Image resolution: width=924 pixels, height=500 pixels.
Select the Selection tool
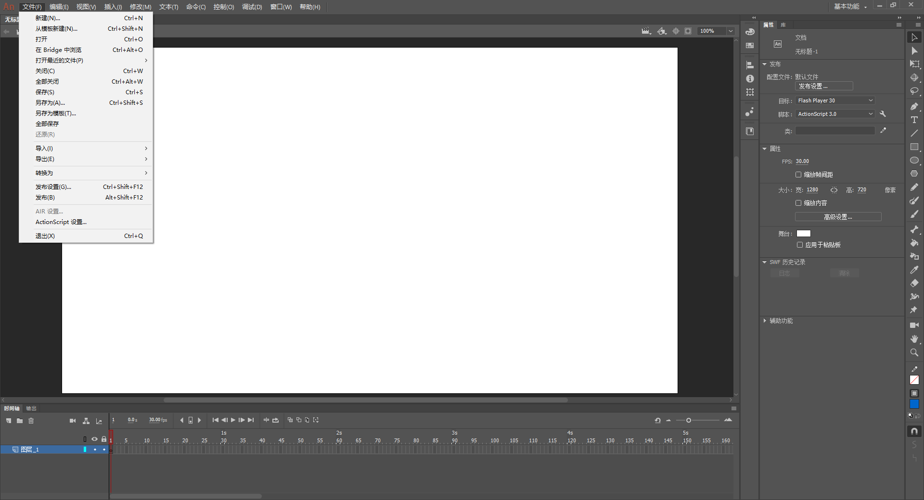(x=914, y=37)
